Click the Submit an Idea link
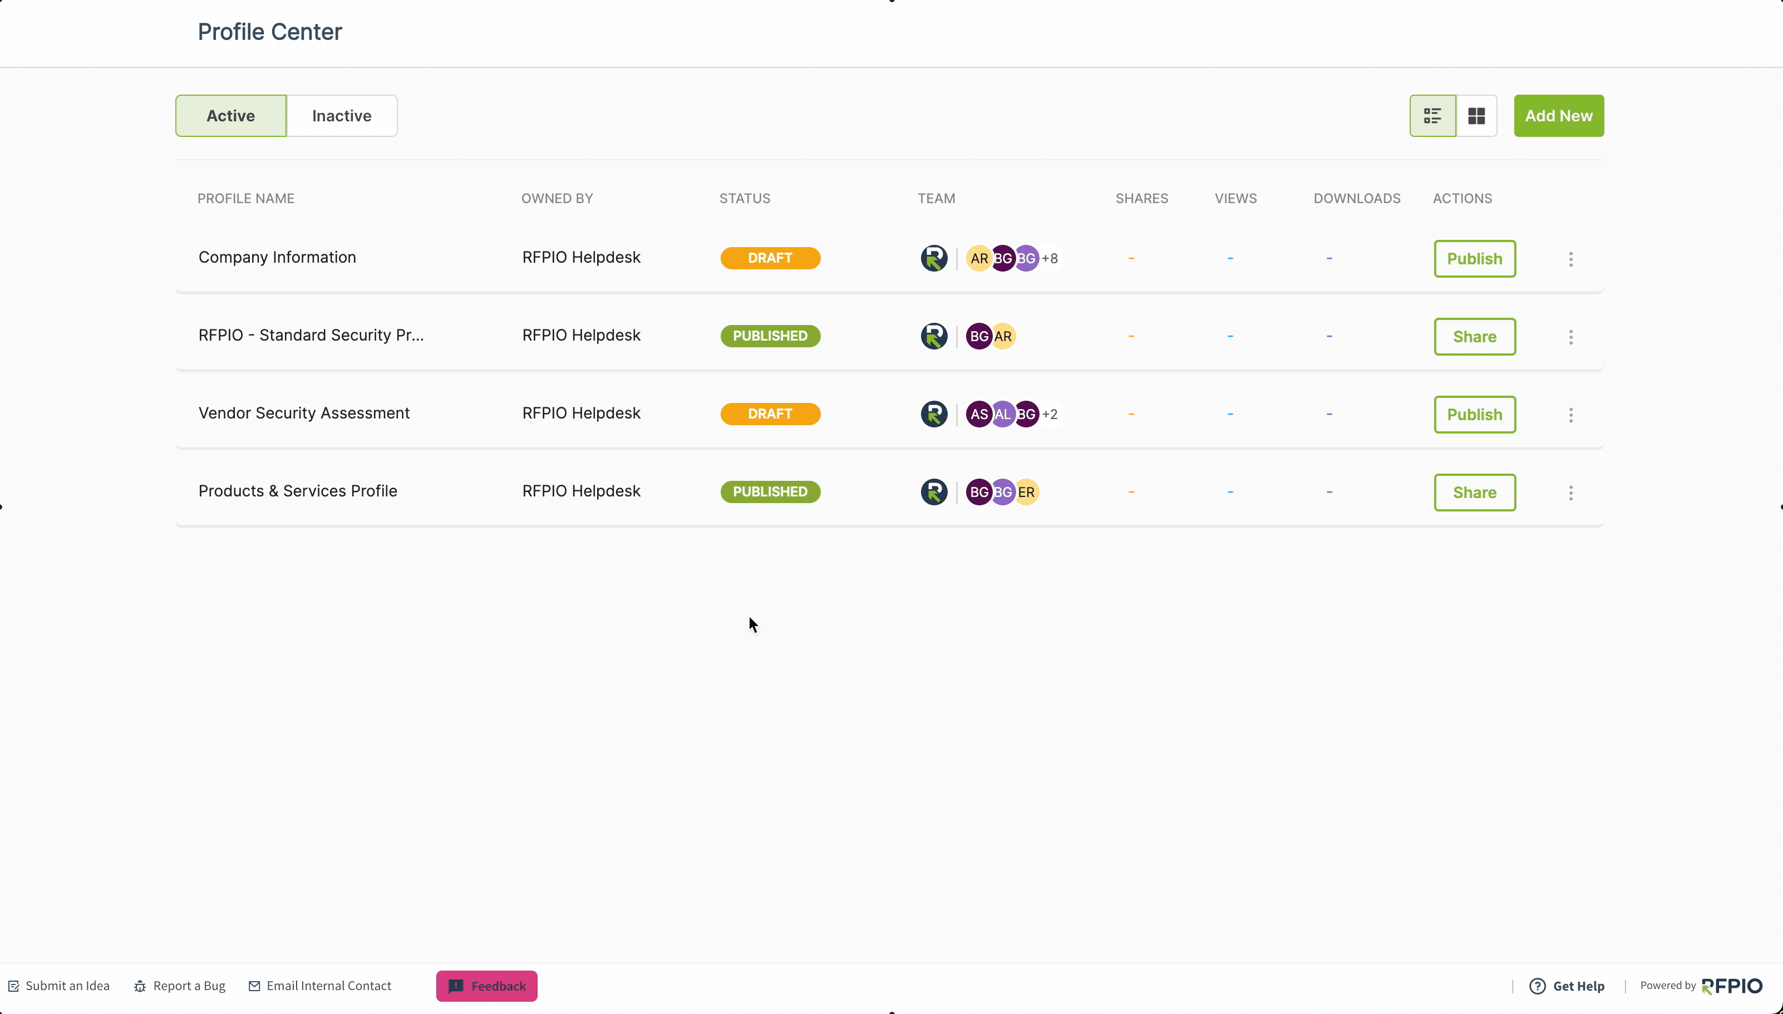Viewport: 1783px width, 1014px height. (59, 986)
